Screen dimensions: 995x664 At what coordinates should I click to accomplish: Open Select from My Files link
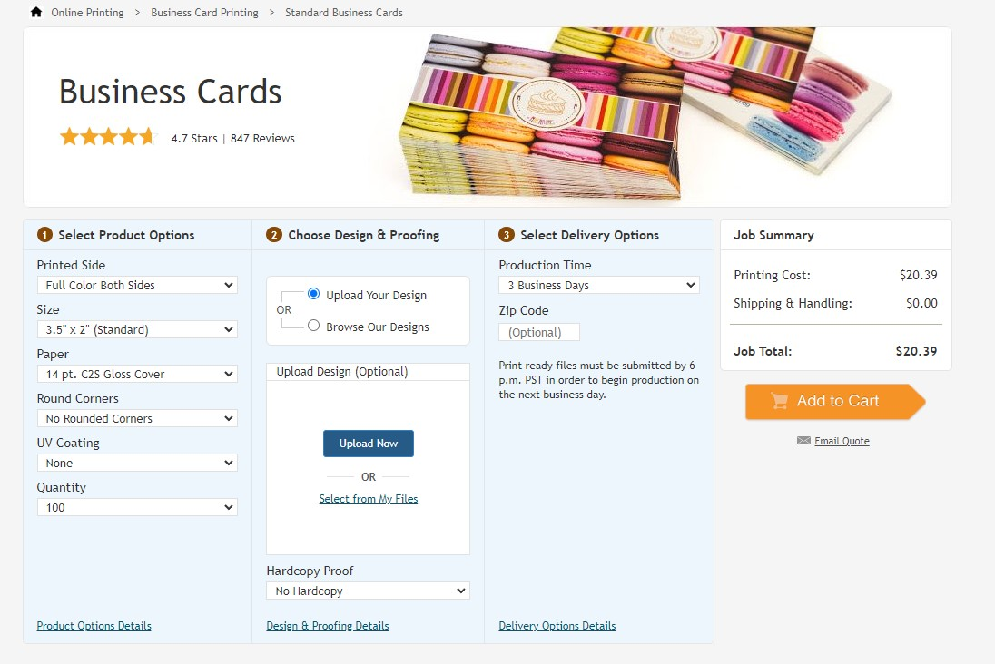(x=368, y=499)
